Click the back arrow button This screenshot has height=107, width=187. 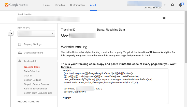tap(11, 33)
